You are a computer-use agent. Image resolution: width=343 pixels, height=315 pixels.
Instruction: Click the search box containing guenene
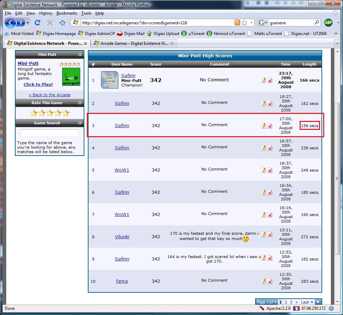(291, 23)
